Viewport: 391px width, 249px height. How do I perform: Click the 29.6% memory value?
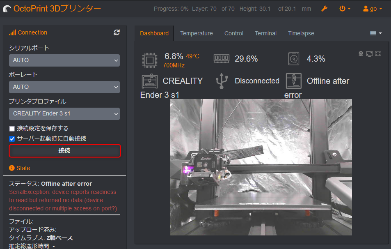[246, 59]
